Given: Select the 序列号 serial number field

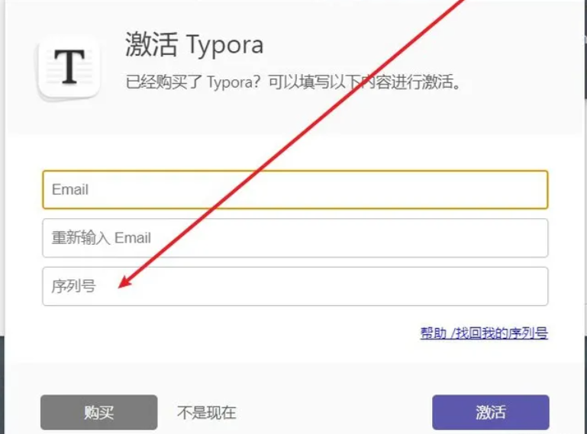Looking at the screenshot, I should 295,286.
